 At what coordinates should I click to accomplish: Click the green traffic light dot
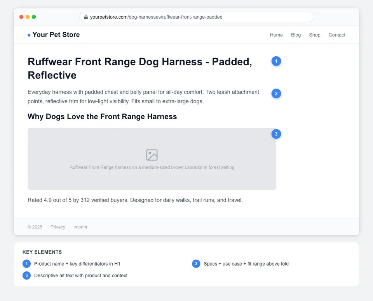click(34, 17)
